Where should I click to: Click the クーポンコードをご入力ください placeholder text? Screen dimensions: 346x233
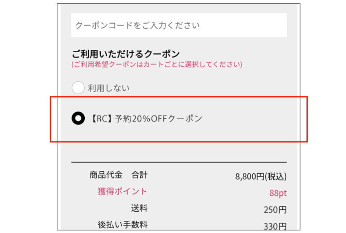pos(137,25)
